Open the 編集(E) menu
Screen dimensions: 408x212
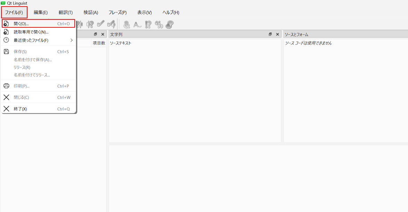(41, 12)
